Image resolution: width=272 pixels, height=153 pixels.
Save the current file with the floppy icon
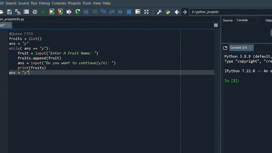coord(9,12)
